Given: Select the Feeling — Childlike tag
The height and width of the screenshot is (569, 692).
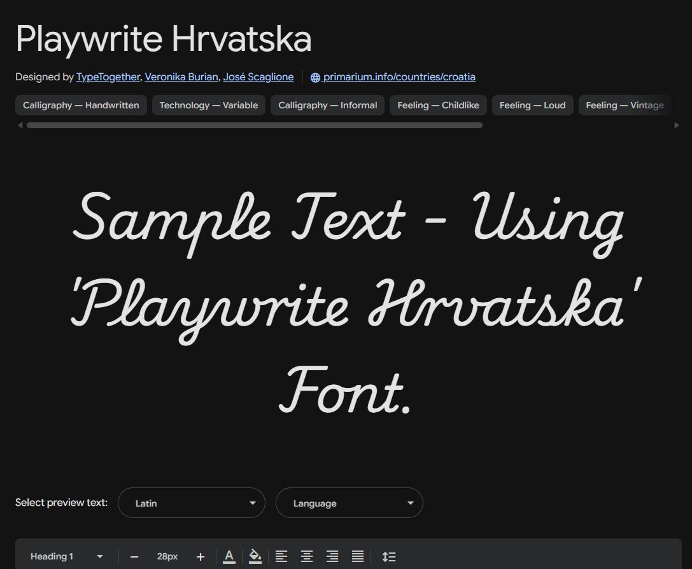Looking at the screenshot, I should tap(438, 105).
